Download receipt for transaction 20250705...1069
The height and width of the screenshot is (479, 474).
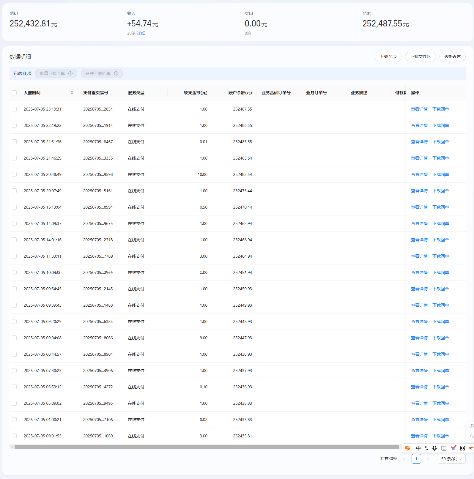pos(441,436)
